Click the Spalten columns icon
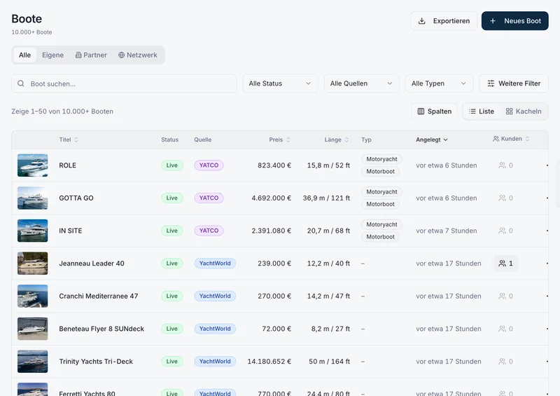 [421, 111]
